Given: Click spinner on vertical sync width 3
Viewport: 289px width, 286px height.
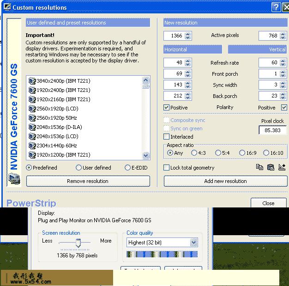Looking at the screenshot, I should tap(283, 85).
